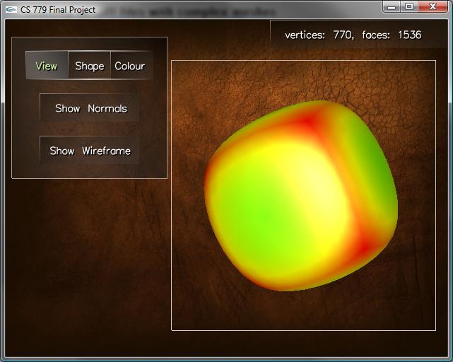Click the empty viewport area below the shape
Image resolution: width=453 pixels, height=362 pixels.
click(304, 311)
